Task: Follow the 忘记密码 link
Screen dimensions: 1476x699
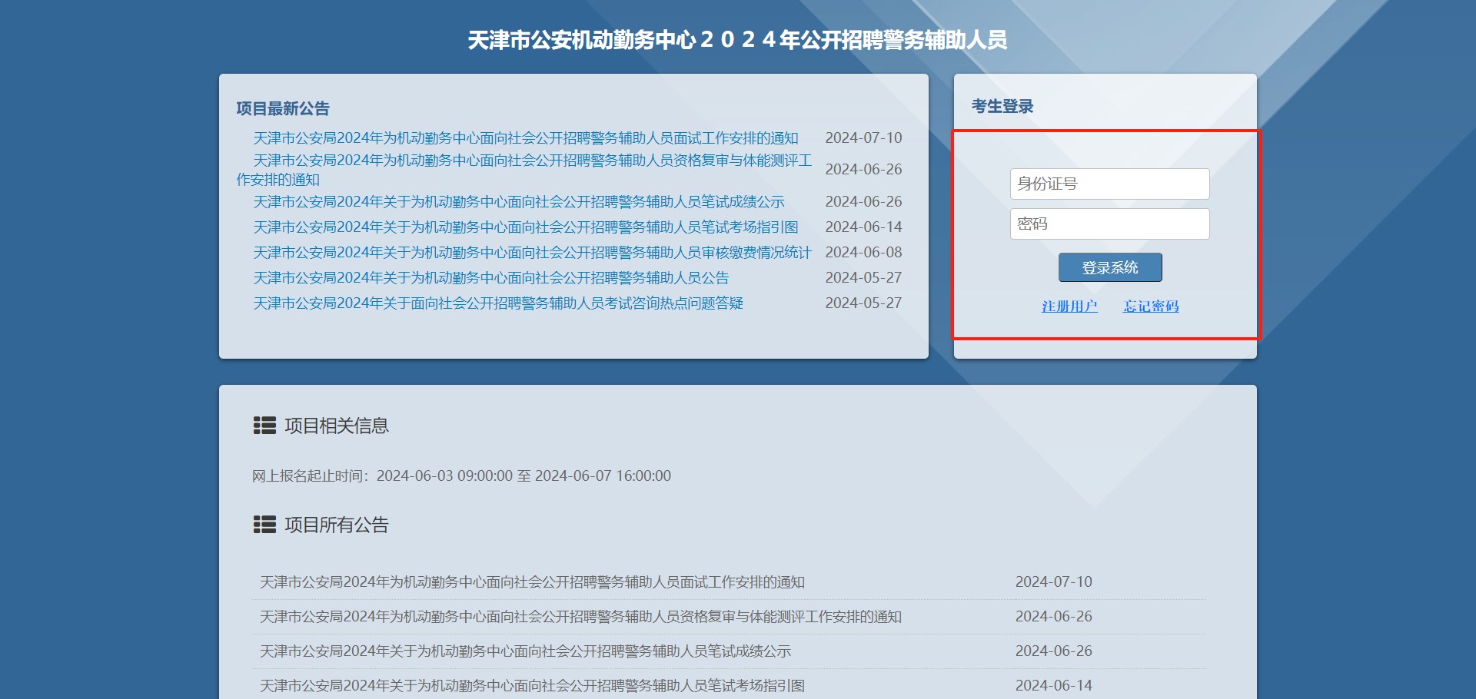Action: 1150,306
